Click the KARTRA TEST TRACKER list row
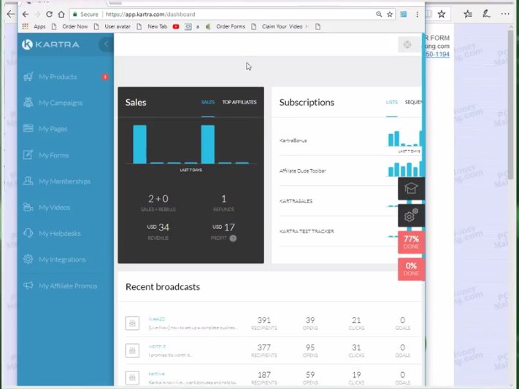519x389 pixels. [x=350, y=231]
